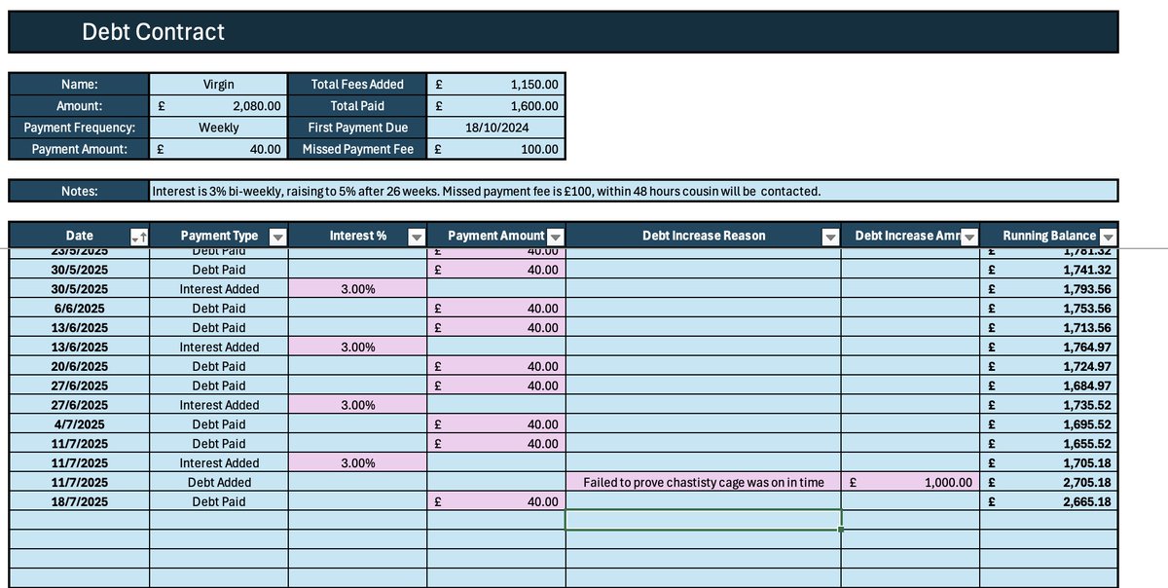The width and height of the screenshot is (1168, 588).
Task: Open the Debt Increase Amount filter dropdown
Action: coord(968,237)
